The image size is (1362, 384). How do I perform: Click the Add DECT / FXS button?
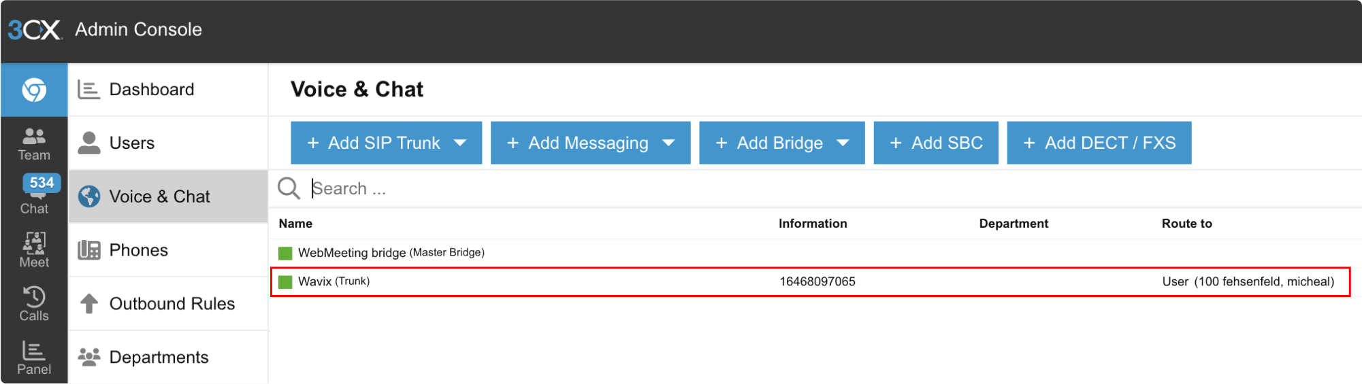pos(1099,143)
